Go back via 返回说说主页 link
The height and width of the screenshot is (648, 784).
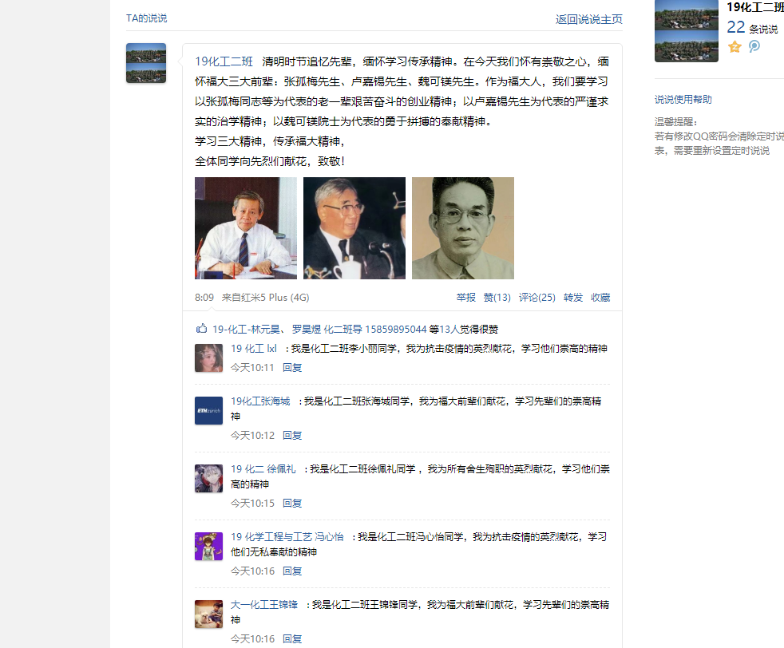coord(589,19)
